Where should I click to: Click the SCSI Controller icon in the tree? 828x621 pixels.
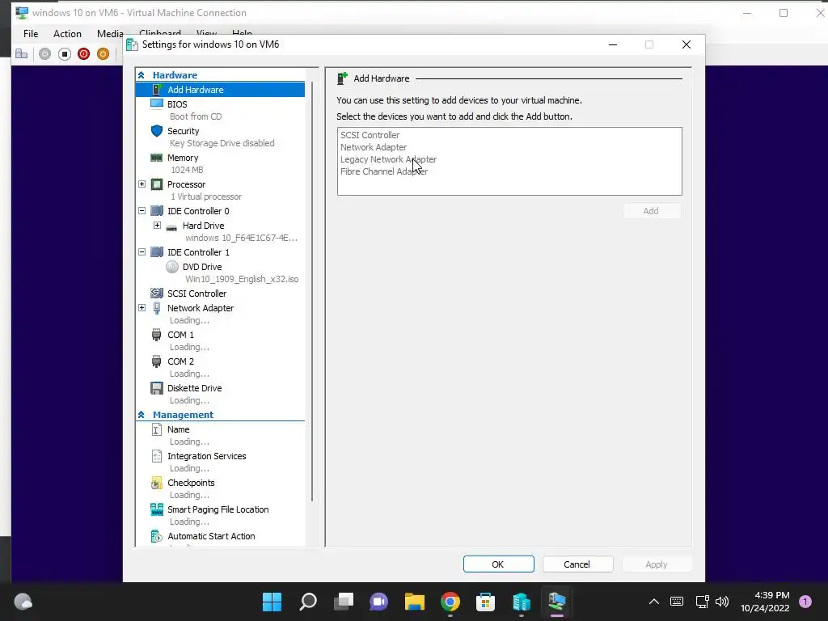pos(157,293)
